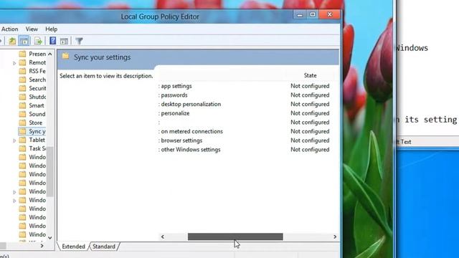This screenshot has height=258, width=459.
Task: Click the folder icon next to RSS Fe
Action: pos(22,71)
